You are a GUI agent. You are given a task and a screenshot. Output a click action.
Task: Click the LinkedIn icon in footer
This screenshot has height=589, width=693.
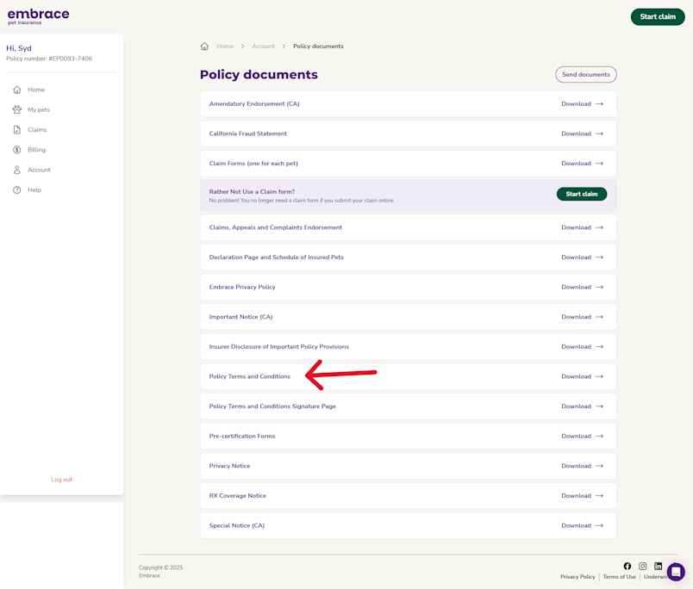(659, 566)
